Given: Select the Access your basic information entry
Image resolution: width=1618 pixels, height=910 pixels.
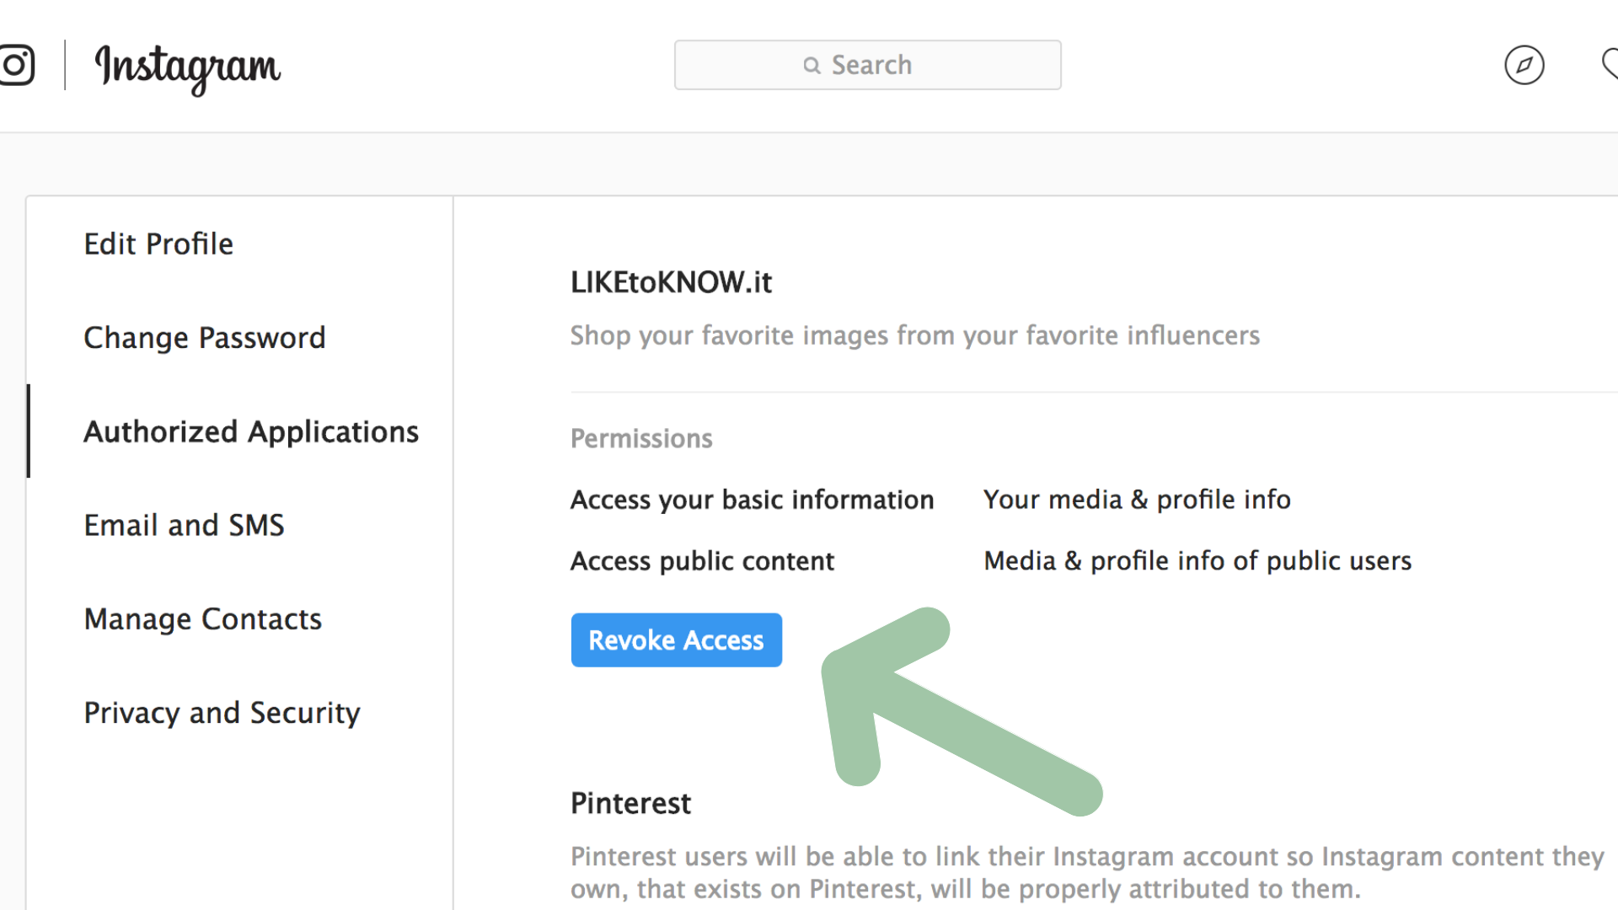Looking at the screenshot, I should tap(752, 499).
